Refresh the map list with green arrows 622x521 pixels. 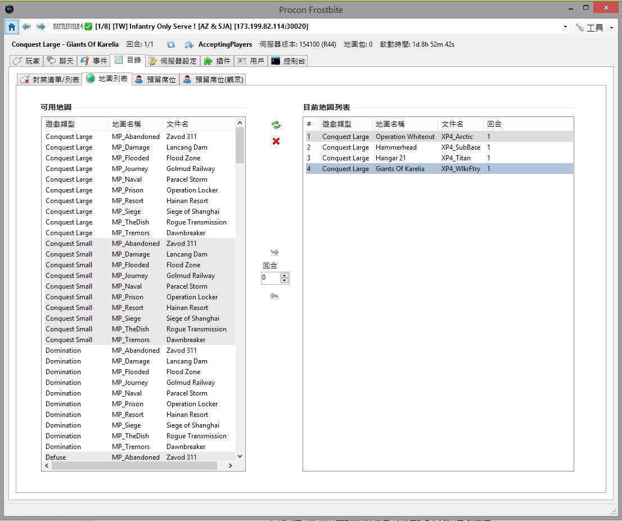point(276,125)
